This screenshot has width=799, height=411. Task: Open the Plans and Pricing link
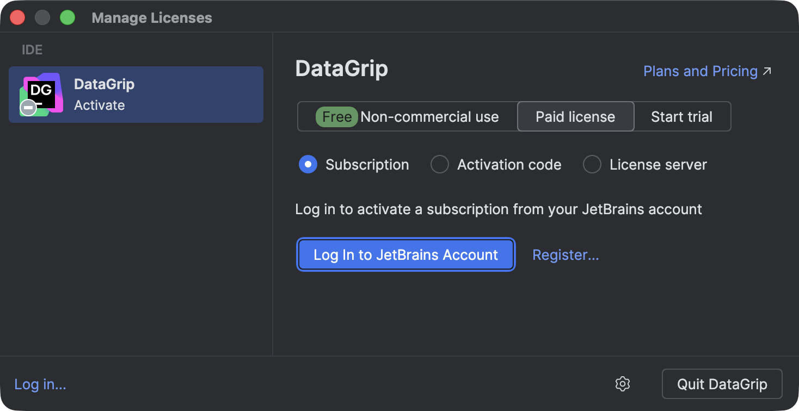[x=708, y=71]
